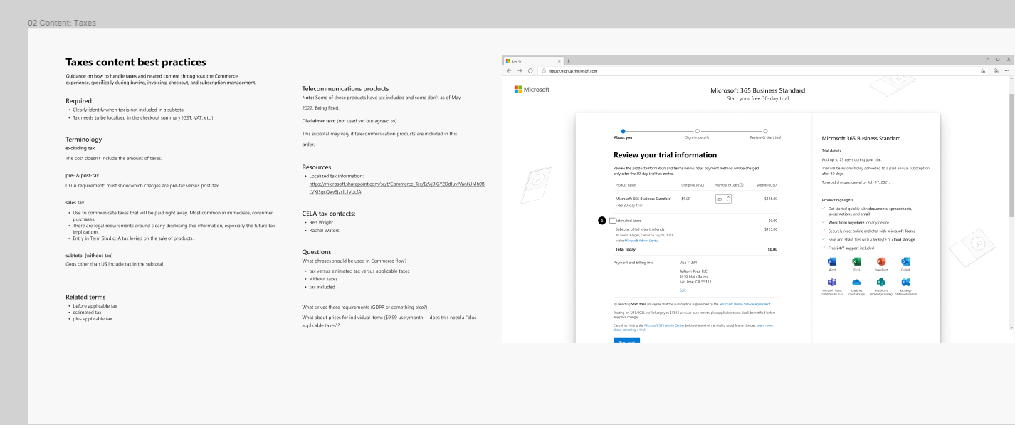Select the Visa *1234 payment text
The image size is (1015, 425).
690,263
